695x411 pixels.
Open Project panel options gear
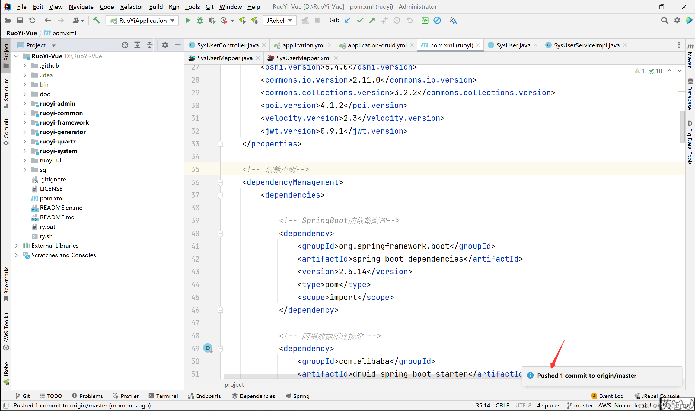[165, 45]
